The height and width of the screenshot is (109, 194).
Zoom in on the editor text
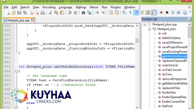97,13
